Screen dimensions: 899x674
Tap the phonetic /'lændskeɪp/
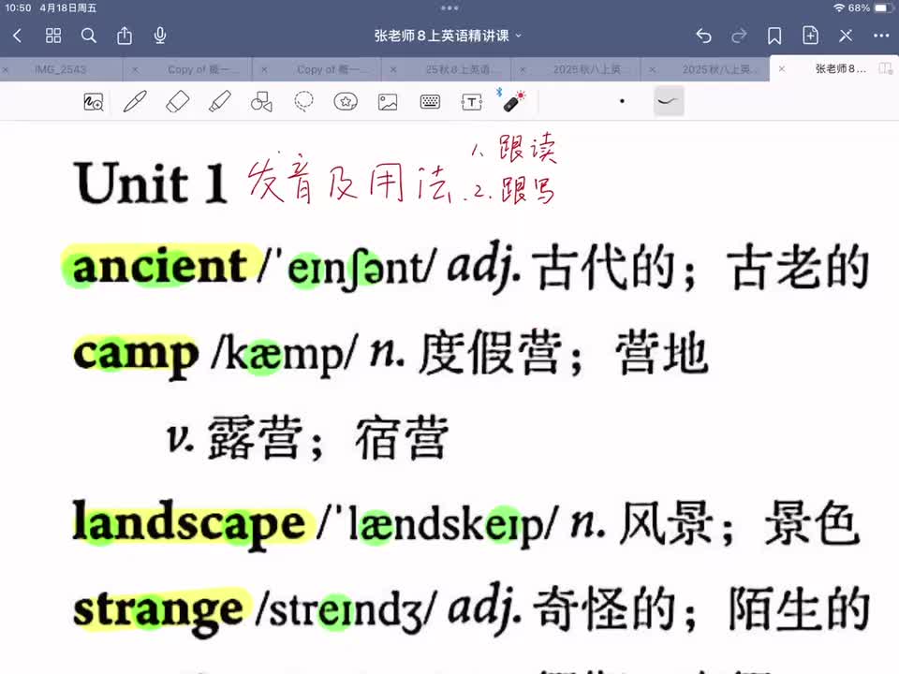tap(437, 525)
